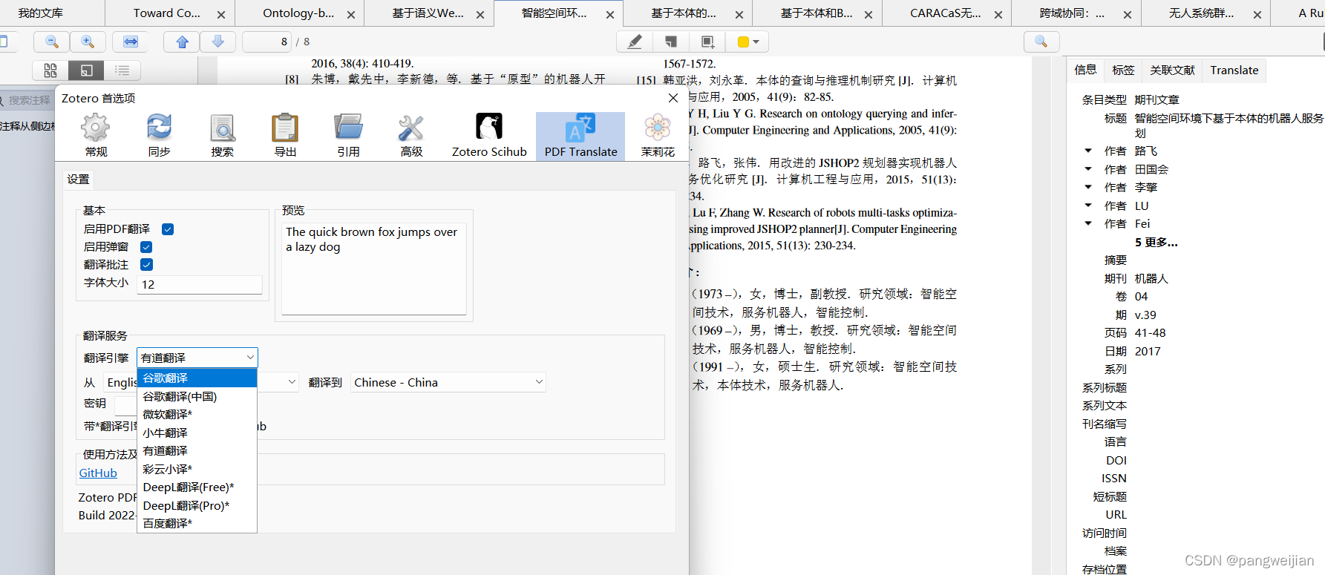Zoom out of the PDF

(x=51, y=42)
